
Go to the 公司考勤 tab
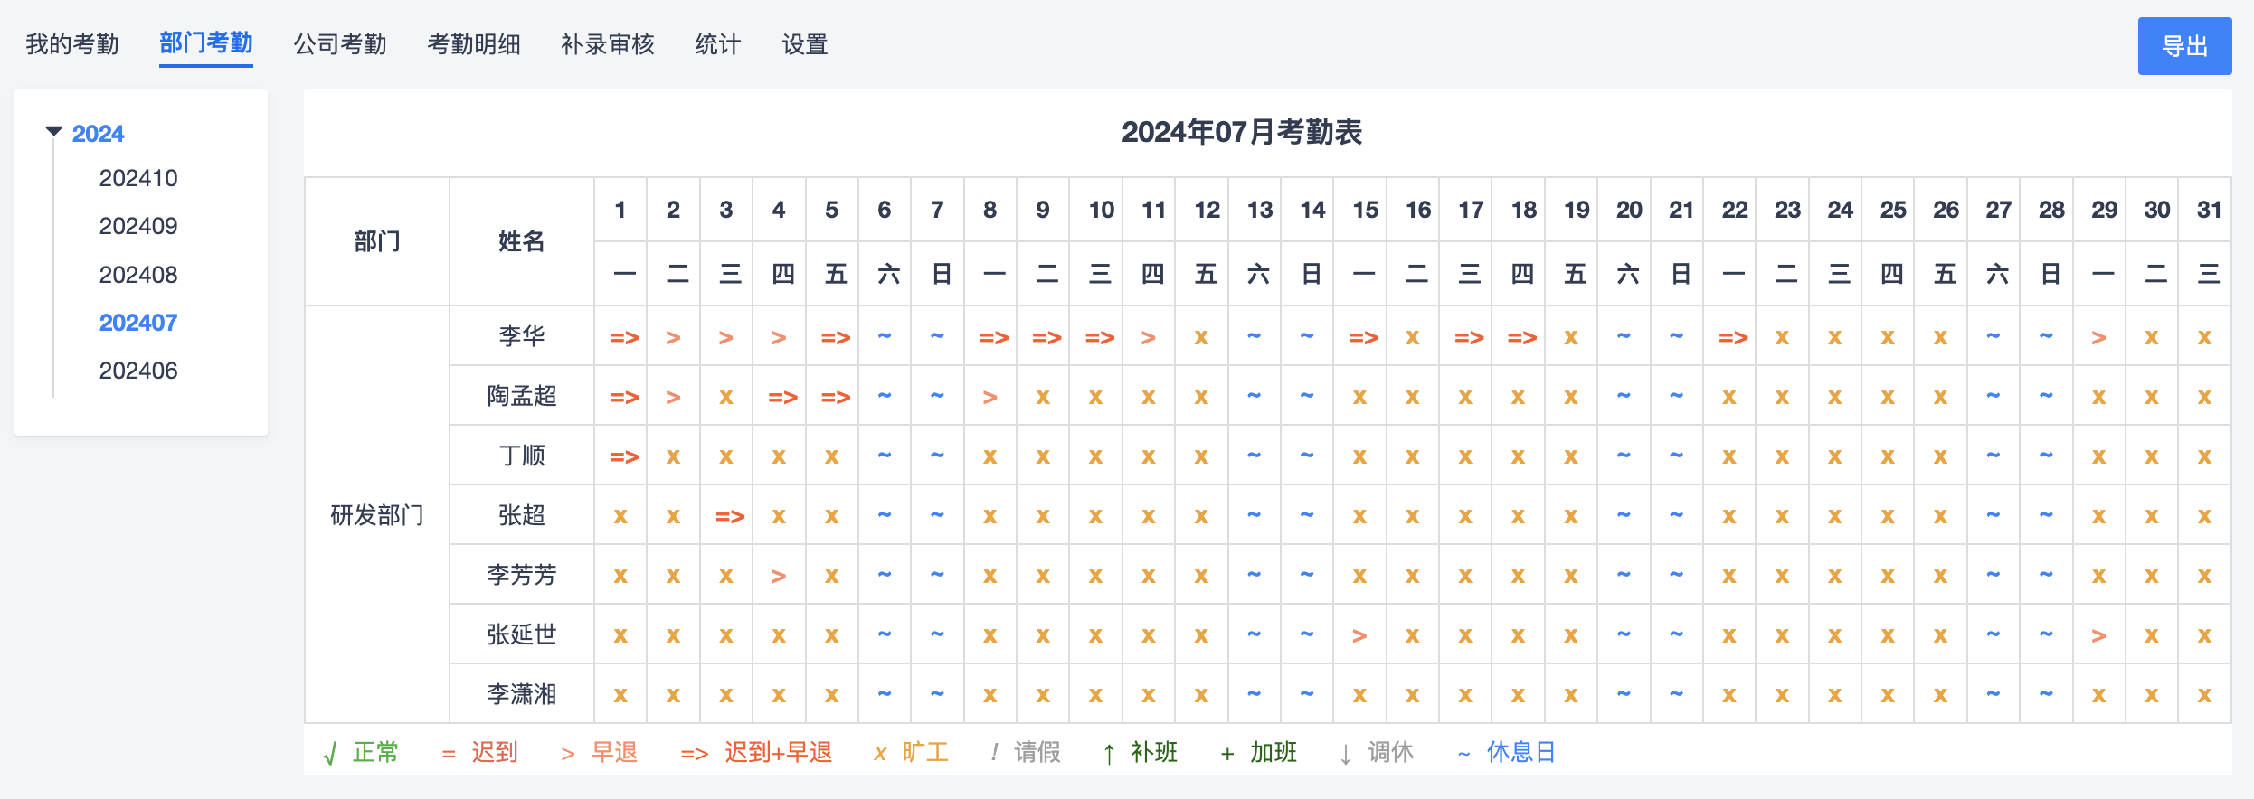pos(340,43)
